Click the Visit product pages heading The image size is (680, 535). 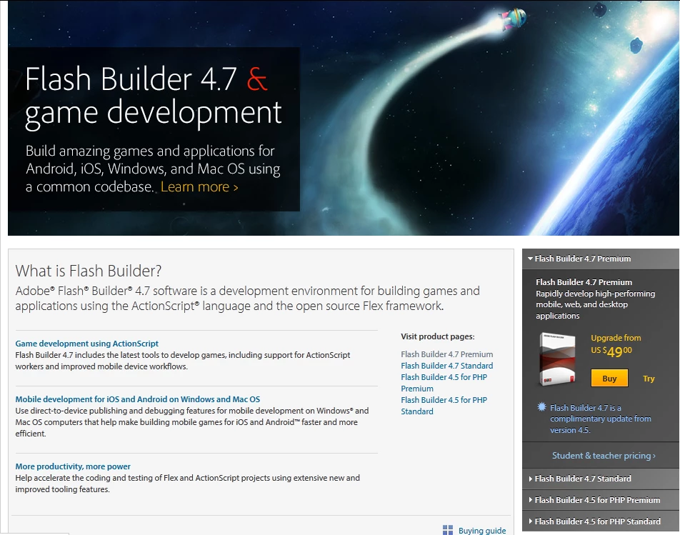438,336
